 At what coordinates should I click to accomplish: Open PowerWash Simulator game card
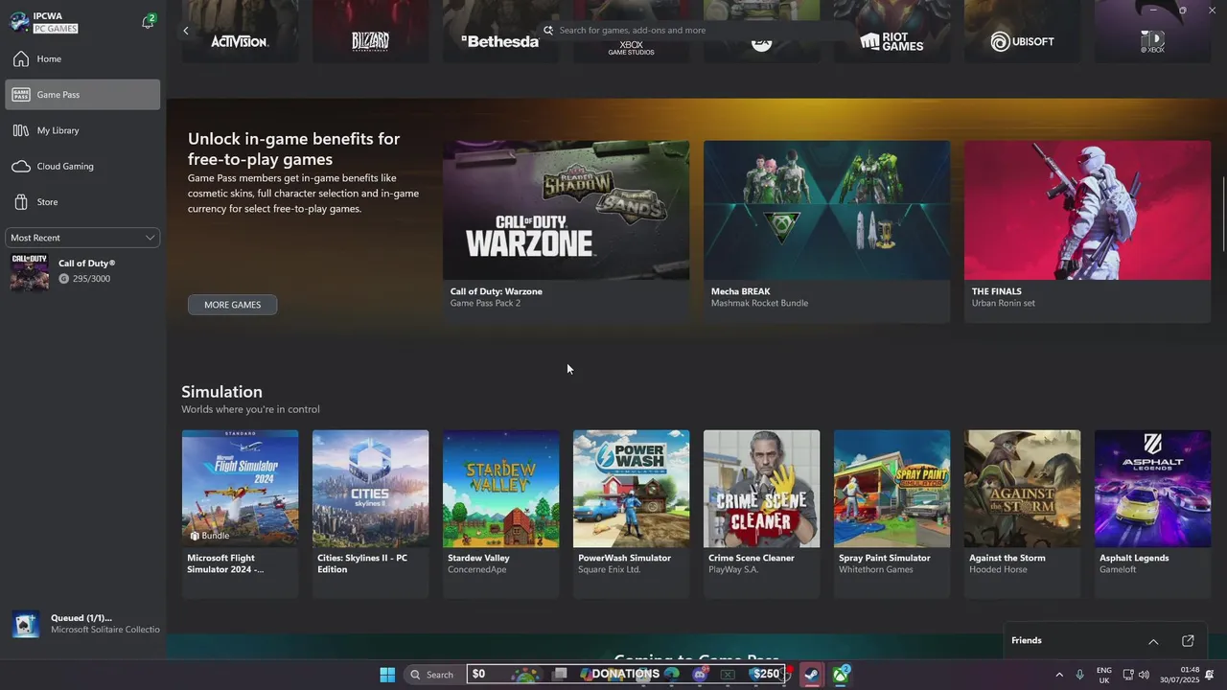(631, 514)
